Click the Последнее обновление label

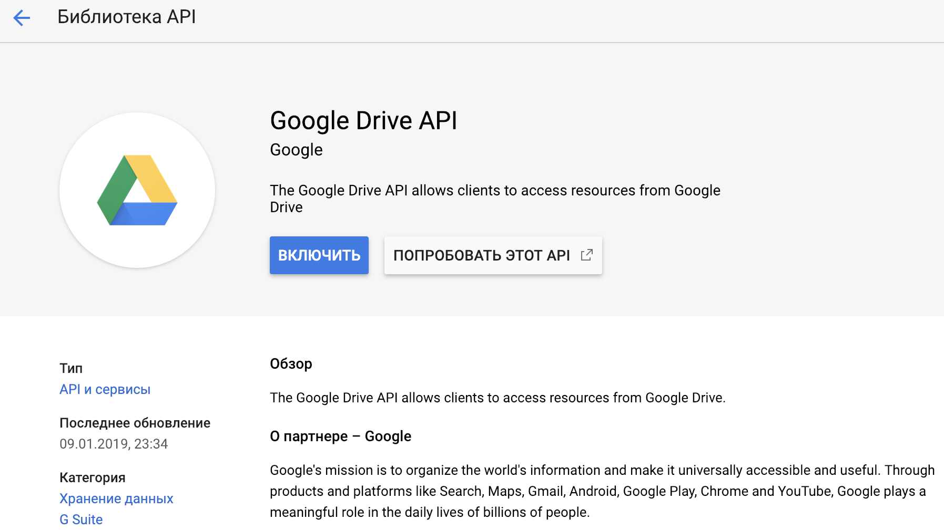(135, 423)
